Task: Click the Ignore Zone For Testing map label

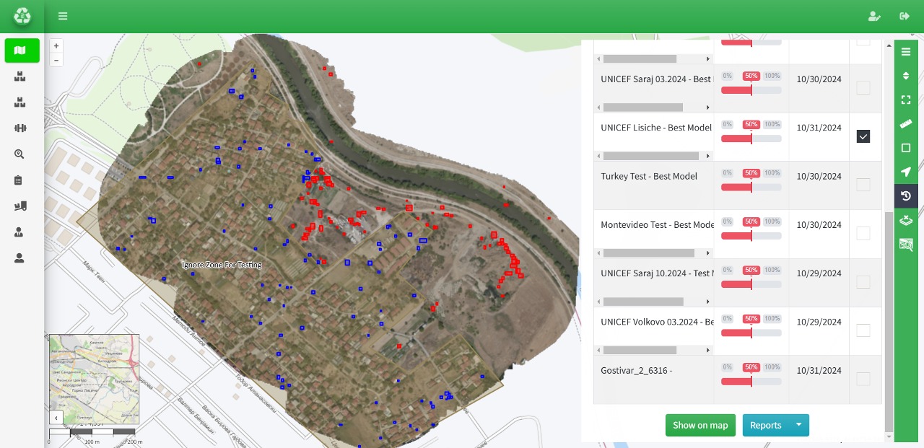Action: tap(222, 265)
